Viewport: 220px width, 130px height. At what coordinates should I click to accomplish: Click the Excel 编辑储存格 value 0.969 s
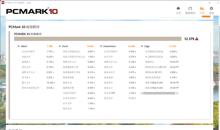[x=91, y=88]
